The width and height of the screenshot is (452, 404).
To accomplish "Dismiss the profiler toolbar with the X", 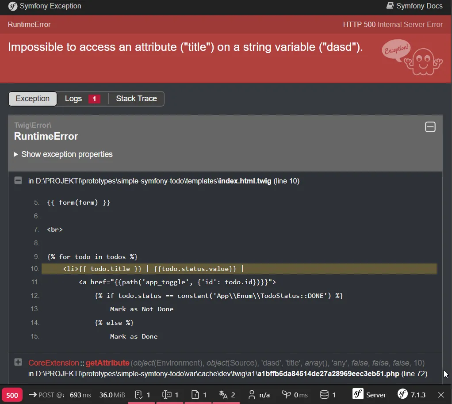I will (441, 395).
